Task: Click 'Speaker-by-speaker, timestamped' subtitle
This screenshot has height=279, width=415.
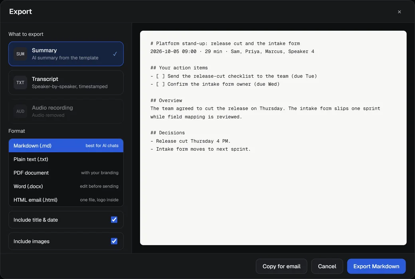Action: tap(69, 86)
